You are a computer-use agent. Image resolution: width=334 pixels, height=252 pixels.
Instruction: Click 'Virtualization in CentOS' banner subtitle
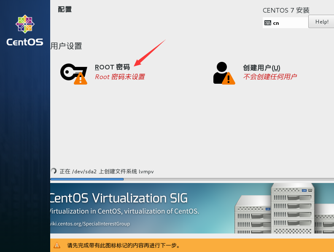click(124, 211)
